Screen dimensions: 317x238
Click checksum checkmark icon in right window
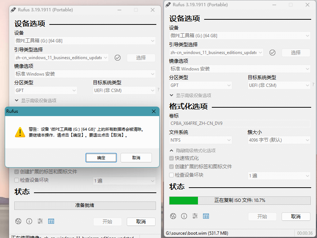pos(272,53)
